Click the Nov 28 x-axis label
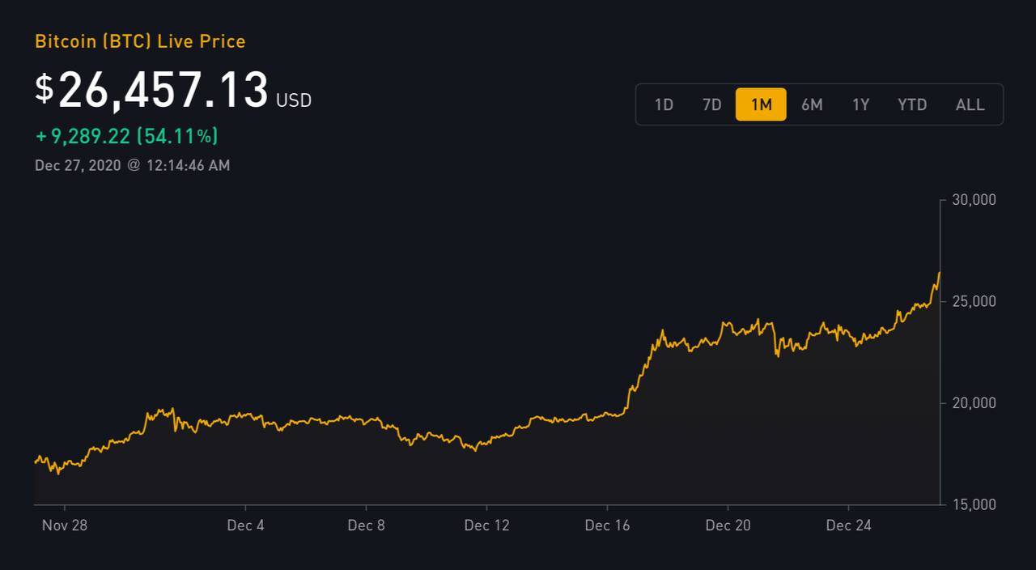This screenshot has height=570, width=1036. 65,525
